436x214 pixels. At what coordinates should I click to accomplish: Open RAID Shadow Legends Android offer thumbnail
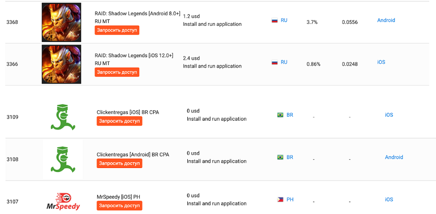(61, 22)
